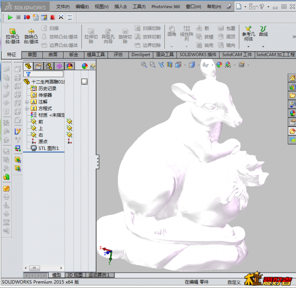Open the Curves tool (曲线)
This screenshot has height=288, width=296.
pos(263,31)
